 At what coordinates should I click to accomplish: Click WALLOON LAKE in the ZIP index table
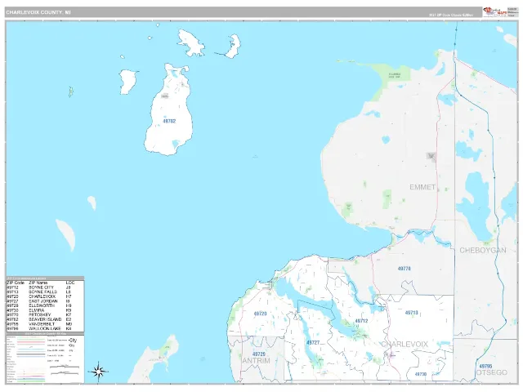(x=45, y=328)
